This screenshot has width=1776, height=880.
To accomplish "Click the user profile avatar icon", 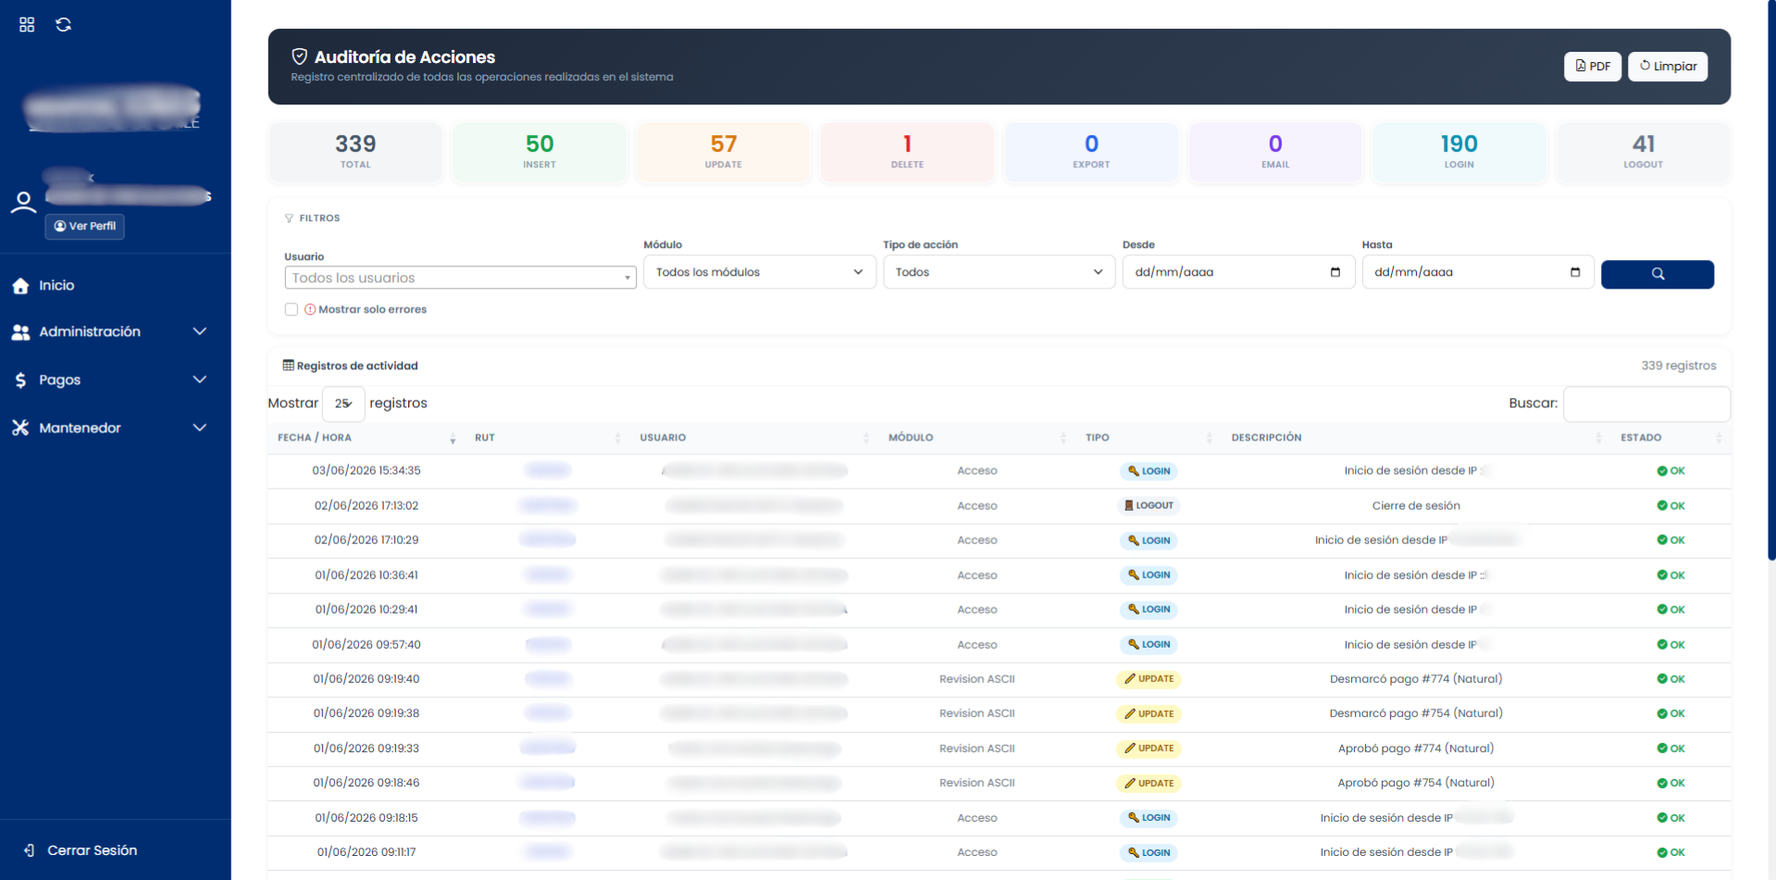I will point(23,202).
